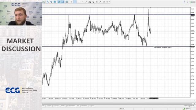This screenshot has height=110, width=196.
Task: Click the horizontal scrollbar right arrow
Action: pos(195,104)
